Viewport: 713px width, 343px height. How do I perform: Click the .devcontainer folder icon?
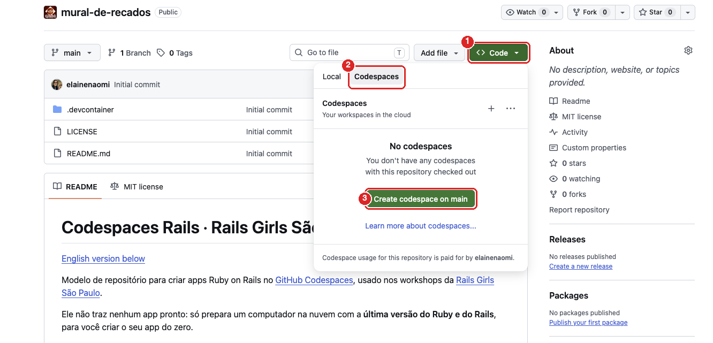click(57, 110)
